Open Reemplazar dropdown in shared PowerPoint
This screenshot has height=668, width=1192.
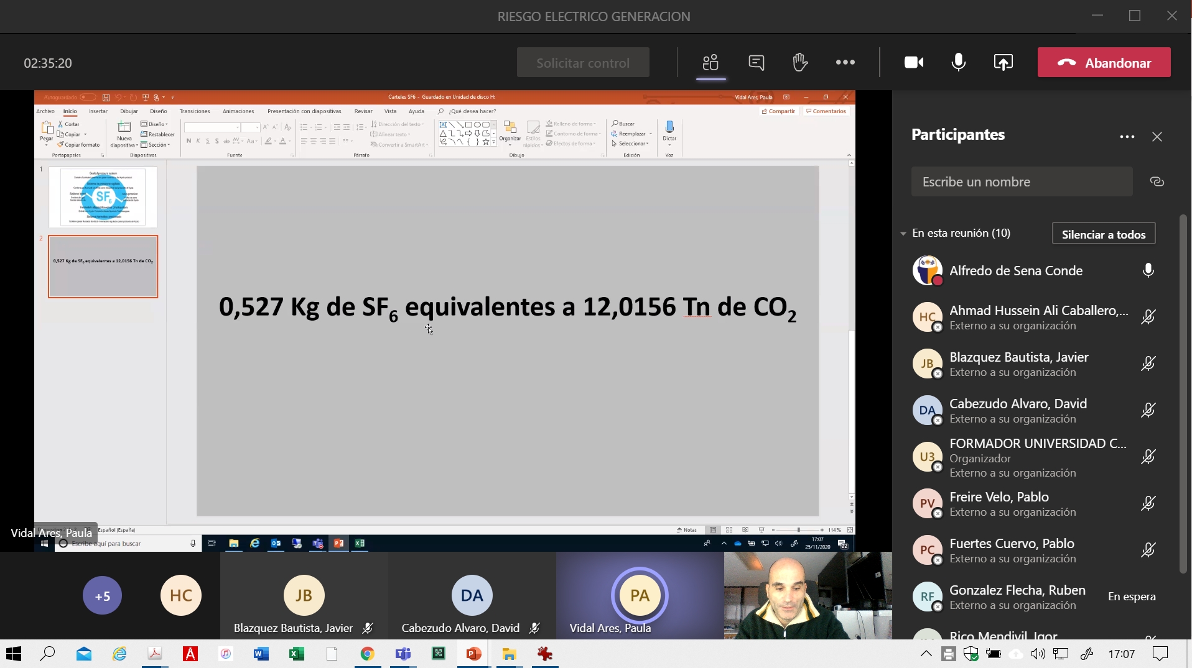click(x=632, y=134)
